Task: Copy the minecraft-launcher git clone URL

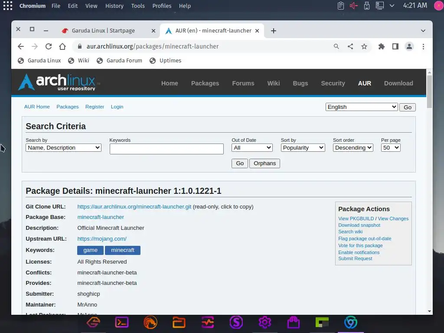Action: click(x=134, y=207)
